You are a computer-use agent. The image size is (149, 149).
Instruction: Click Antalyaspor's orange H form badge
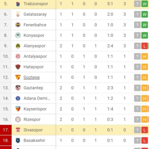coord(145,56)
